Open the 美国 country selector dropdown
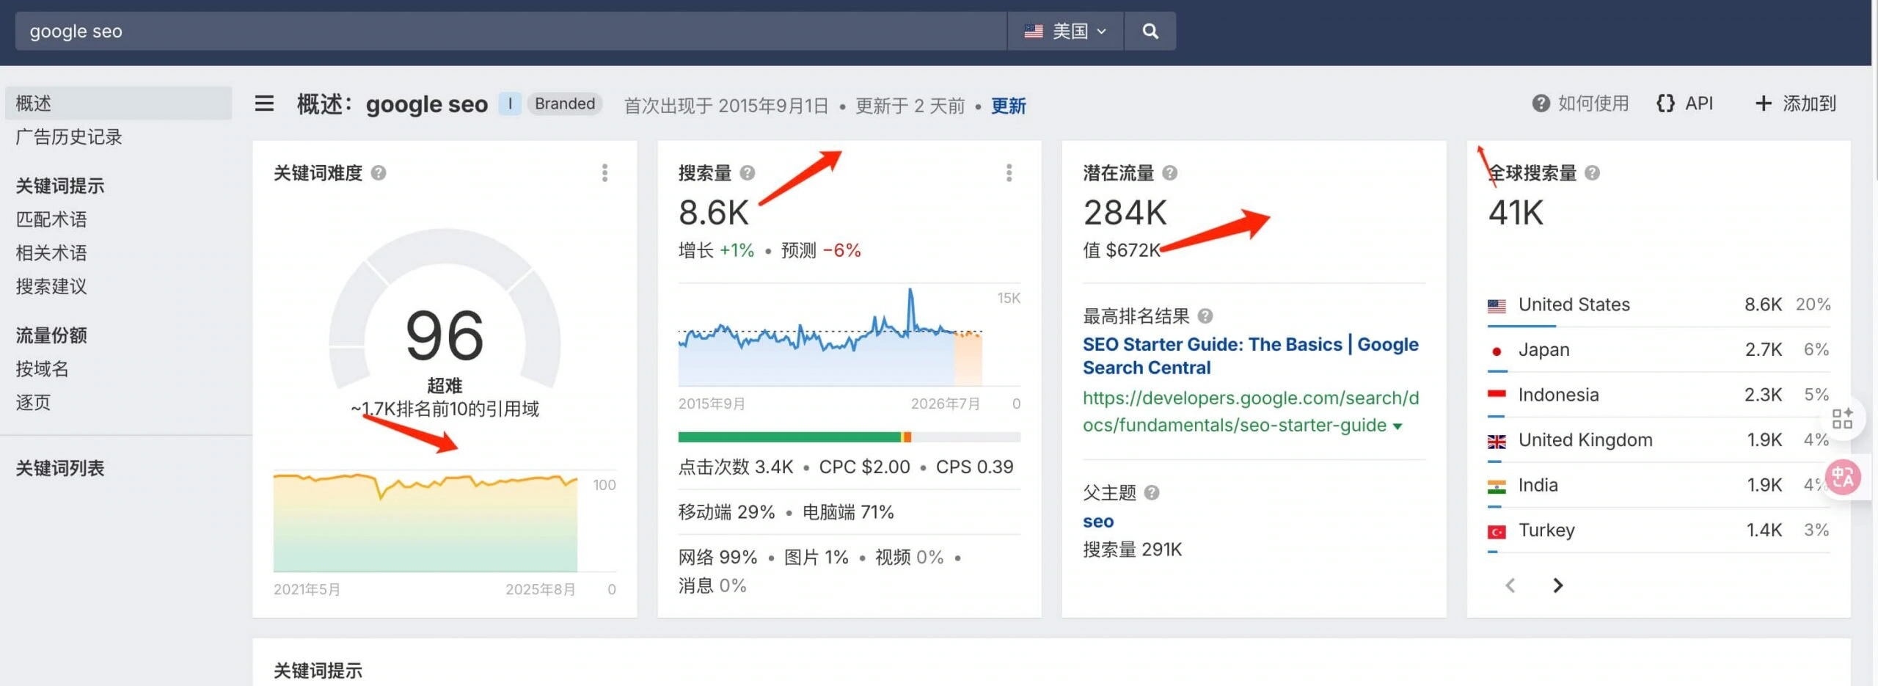1878x686 pixels. click(1065, 31)
